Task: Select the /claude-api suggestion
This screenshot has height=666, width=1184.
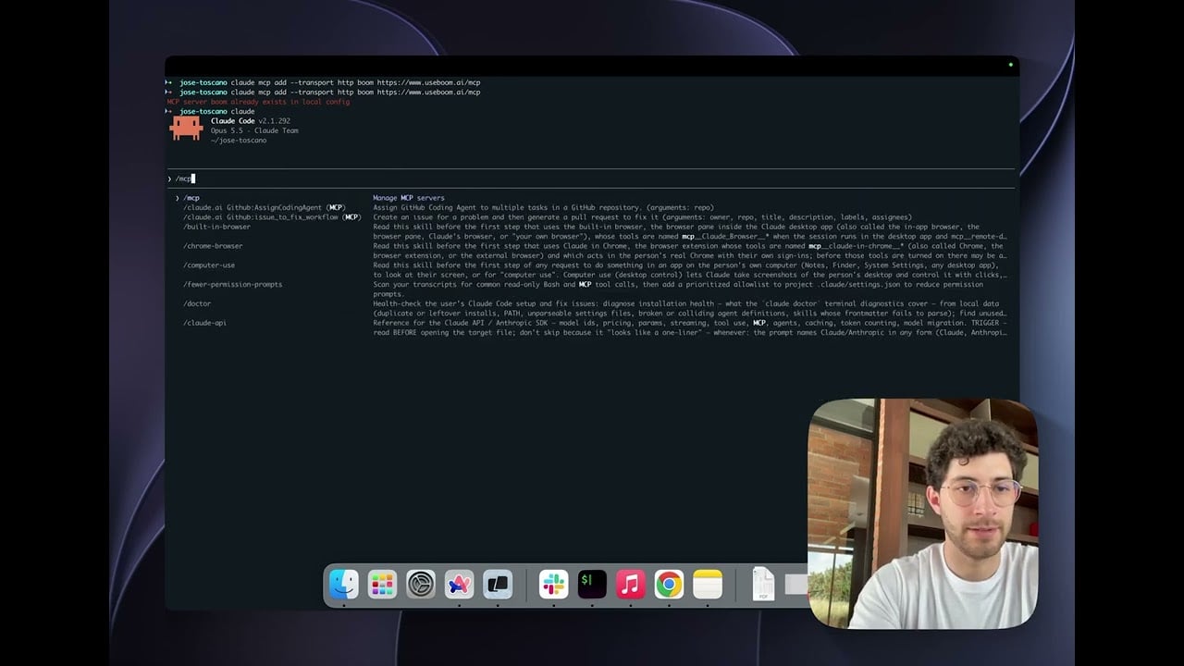Action: (x=204, y=323)
